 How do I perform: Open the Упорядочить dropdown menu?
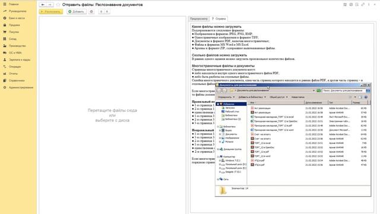pos(226,97)
